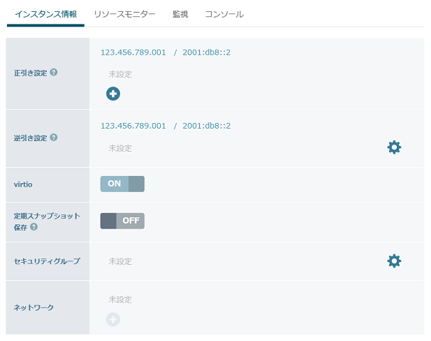The height and width of the screenshot is (341, 431).
Task: Click the greyed plus icon in ネットワーク row
Action: pos(113,319)
